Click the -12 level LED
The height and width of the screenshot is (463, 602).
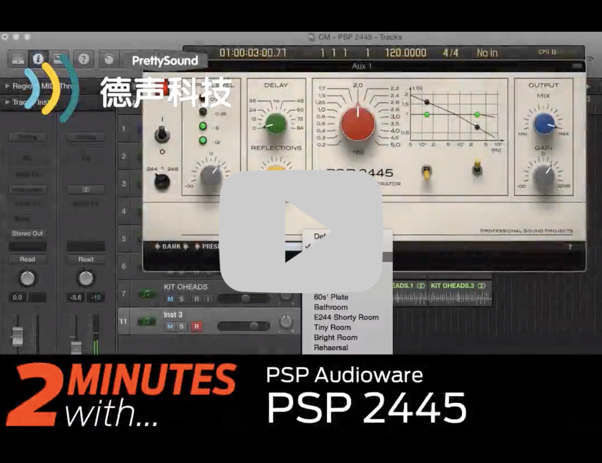pyautogui.click(x=203, y=141)
